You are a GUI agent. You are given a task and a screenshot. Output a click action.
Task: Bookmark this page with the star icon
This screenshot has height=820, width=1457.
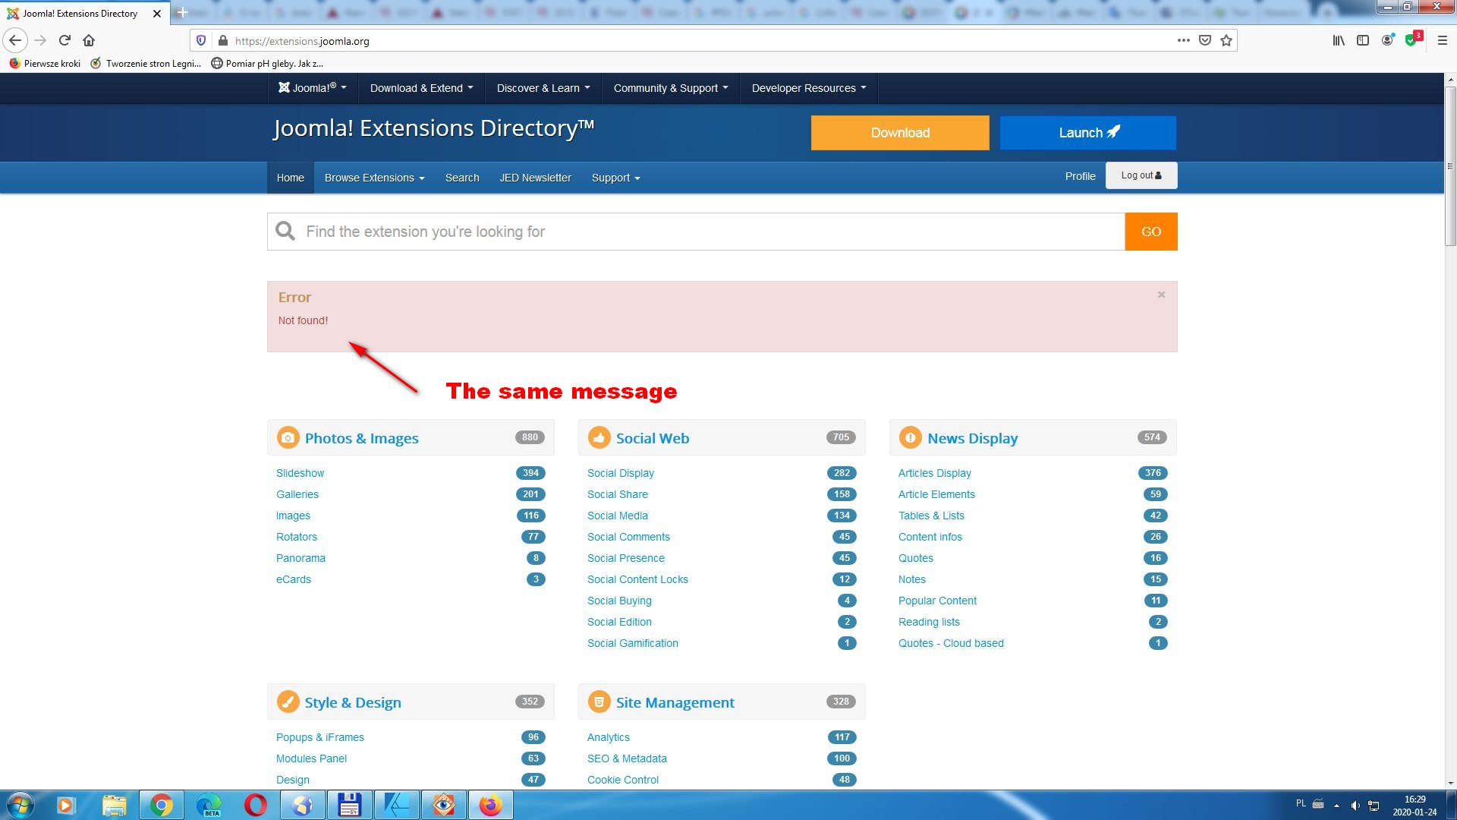coord(1226,40)
